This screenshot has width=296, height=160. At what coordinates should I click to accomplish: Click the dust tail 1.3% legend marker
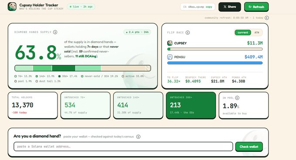tap(37, 81)
